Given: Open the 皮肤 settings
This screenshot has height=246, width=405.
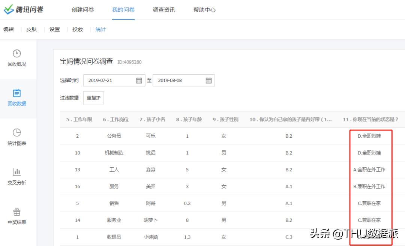Looking at the screenshot, I should click(x=31, y=29).
